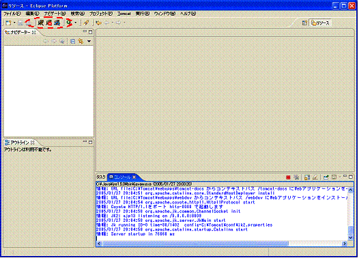Maximize the ナビゲーター panel
The height and width of the screenshot is (258, 359).
[91, 32]
